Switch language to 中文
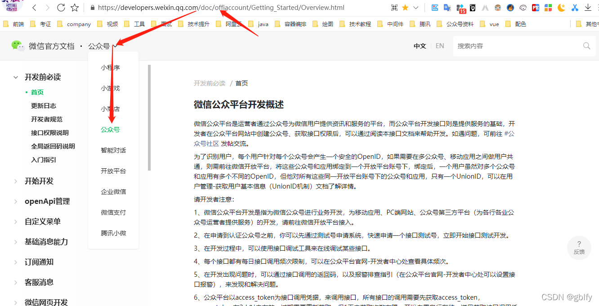This screenshot has height=306, width=599. [x=420, y=46]
